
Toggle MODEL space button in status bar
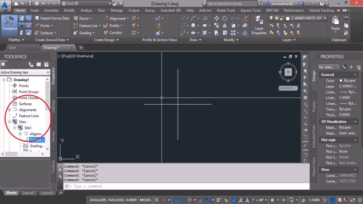146,200
